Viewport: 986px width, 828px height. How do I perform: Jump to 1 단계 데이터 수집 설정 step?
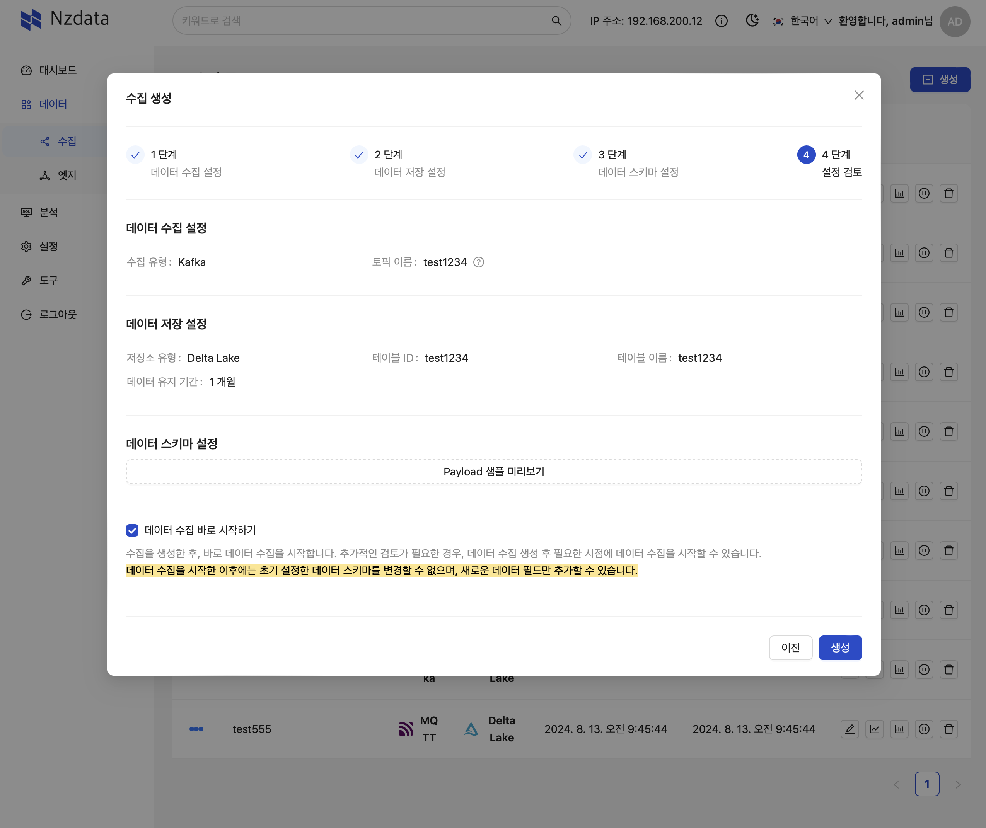click(x=174, y=163)
